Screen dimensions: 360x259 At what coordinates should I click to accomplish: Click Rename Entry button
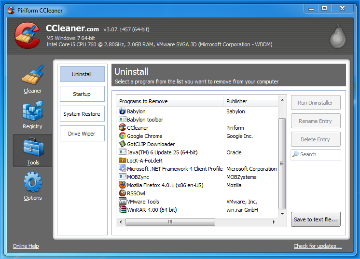[316, 121]
